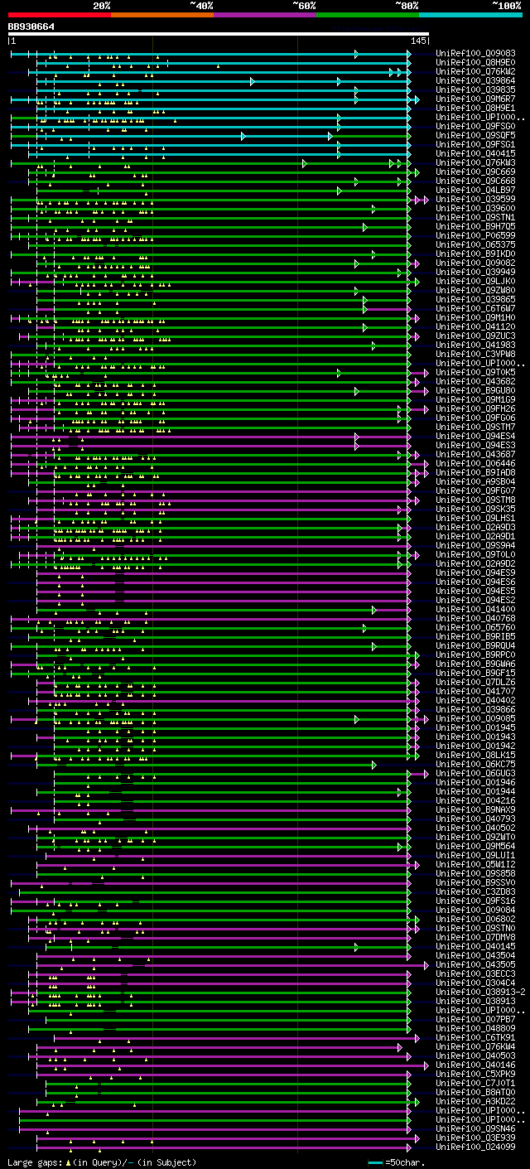Open hit UniRef100_Q39835
Screen dimensions: 530x1169
coord(475,89)
